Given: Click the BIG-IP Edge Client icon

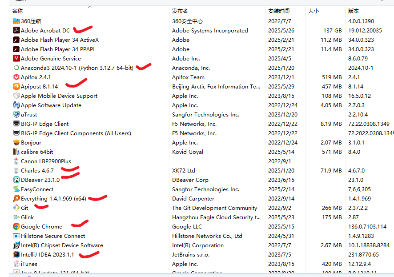Looking at the screenshot, I should tap(16, 124).
